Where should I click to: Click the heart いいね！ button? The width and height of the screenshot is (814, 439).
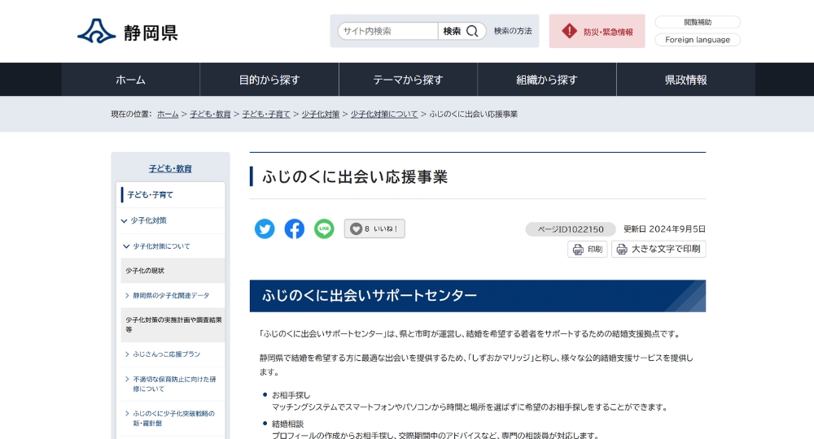click(374, 228)
